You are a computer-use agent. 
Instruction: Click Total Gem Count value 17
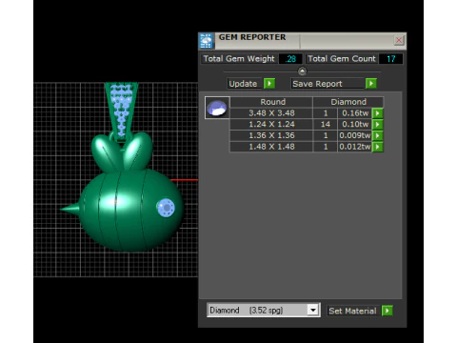point(390,59)
